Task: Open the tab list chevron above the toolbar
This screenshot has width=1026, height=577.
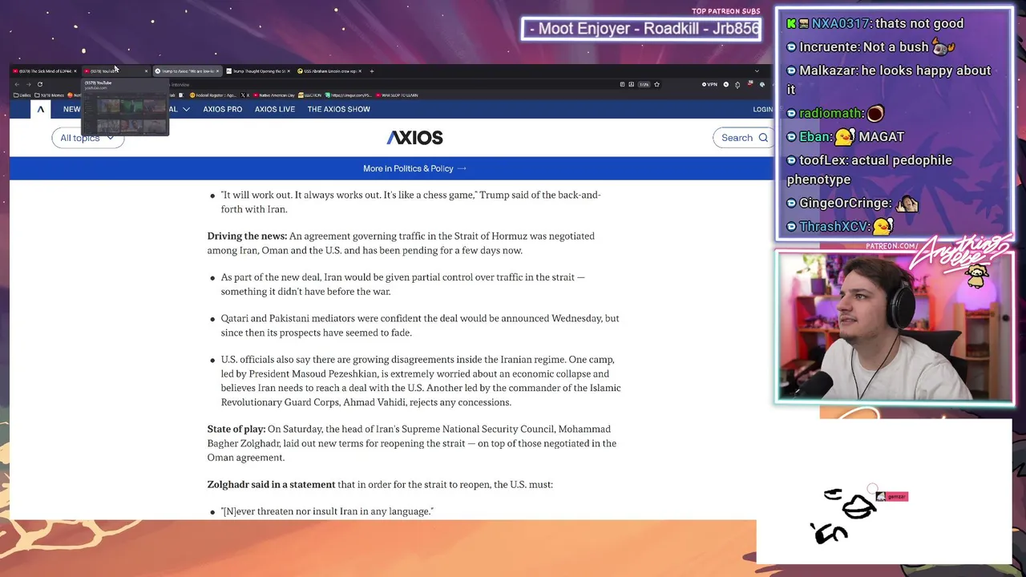Action: [x=757, y=71]
